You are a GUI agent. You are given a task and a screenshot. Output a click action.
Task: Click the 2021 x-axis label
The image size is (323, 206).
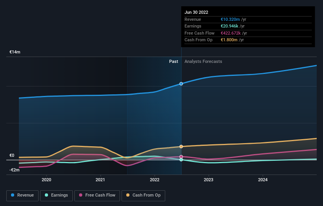click(x=100, y=180)
